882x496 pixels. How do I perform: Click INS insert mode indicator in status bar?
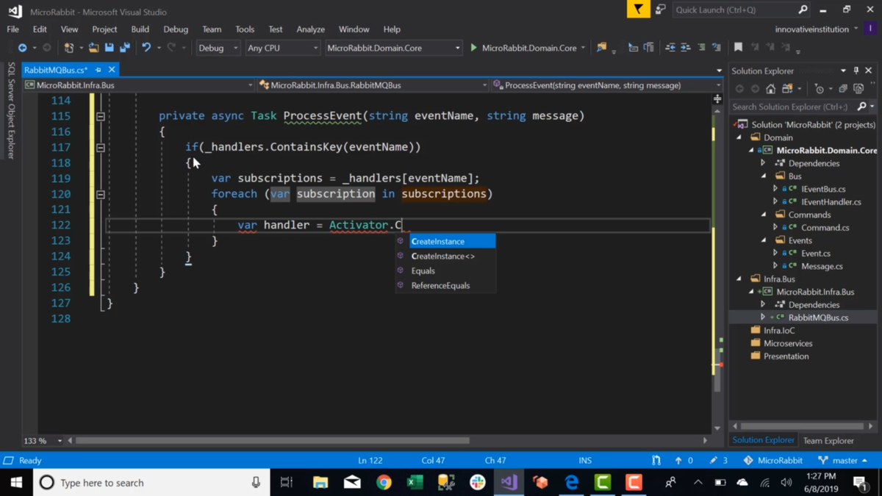(x=585, y=461)
